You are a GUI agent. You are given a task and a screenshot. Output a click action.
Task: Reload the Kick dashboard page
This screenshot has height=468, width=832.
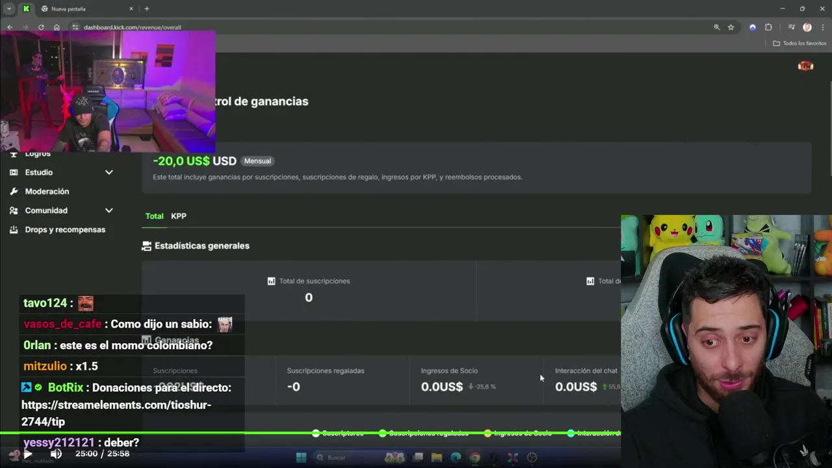click(x=41, y=27)
